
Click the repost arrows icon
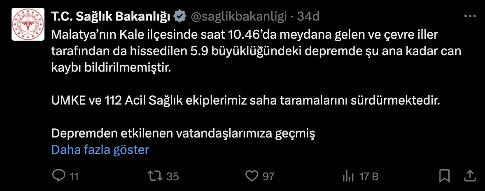156,176
